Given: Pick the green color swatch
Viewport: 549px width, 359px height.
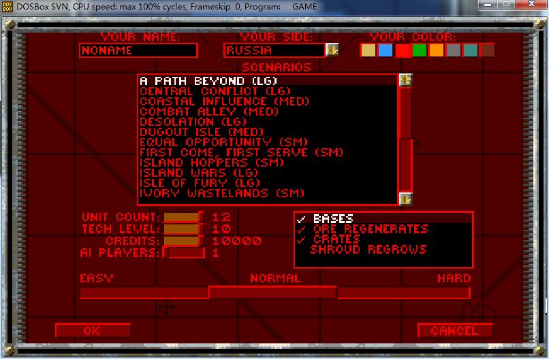Looking at the screenshot, I should (x=419, y=50).
